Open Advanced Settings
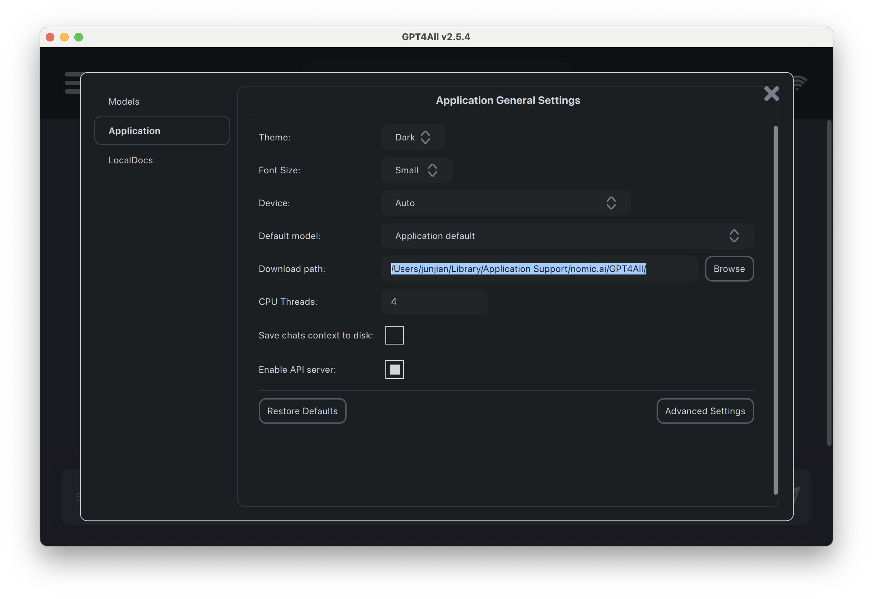 tap(705, 411)
